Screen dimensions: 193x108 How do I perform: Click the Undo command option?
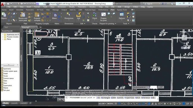(x=153, y=98)
